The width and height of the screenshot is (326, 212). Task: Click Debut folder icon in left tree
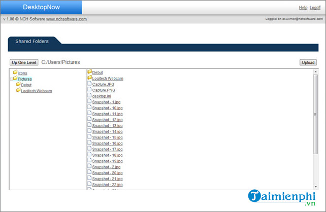(19, 85)
